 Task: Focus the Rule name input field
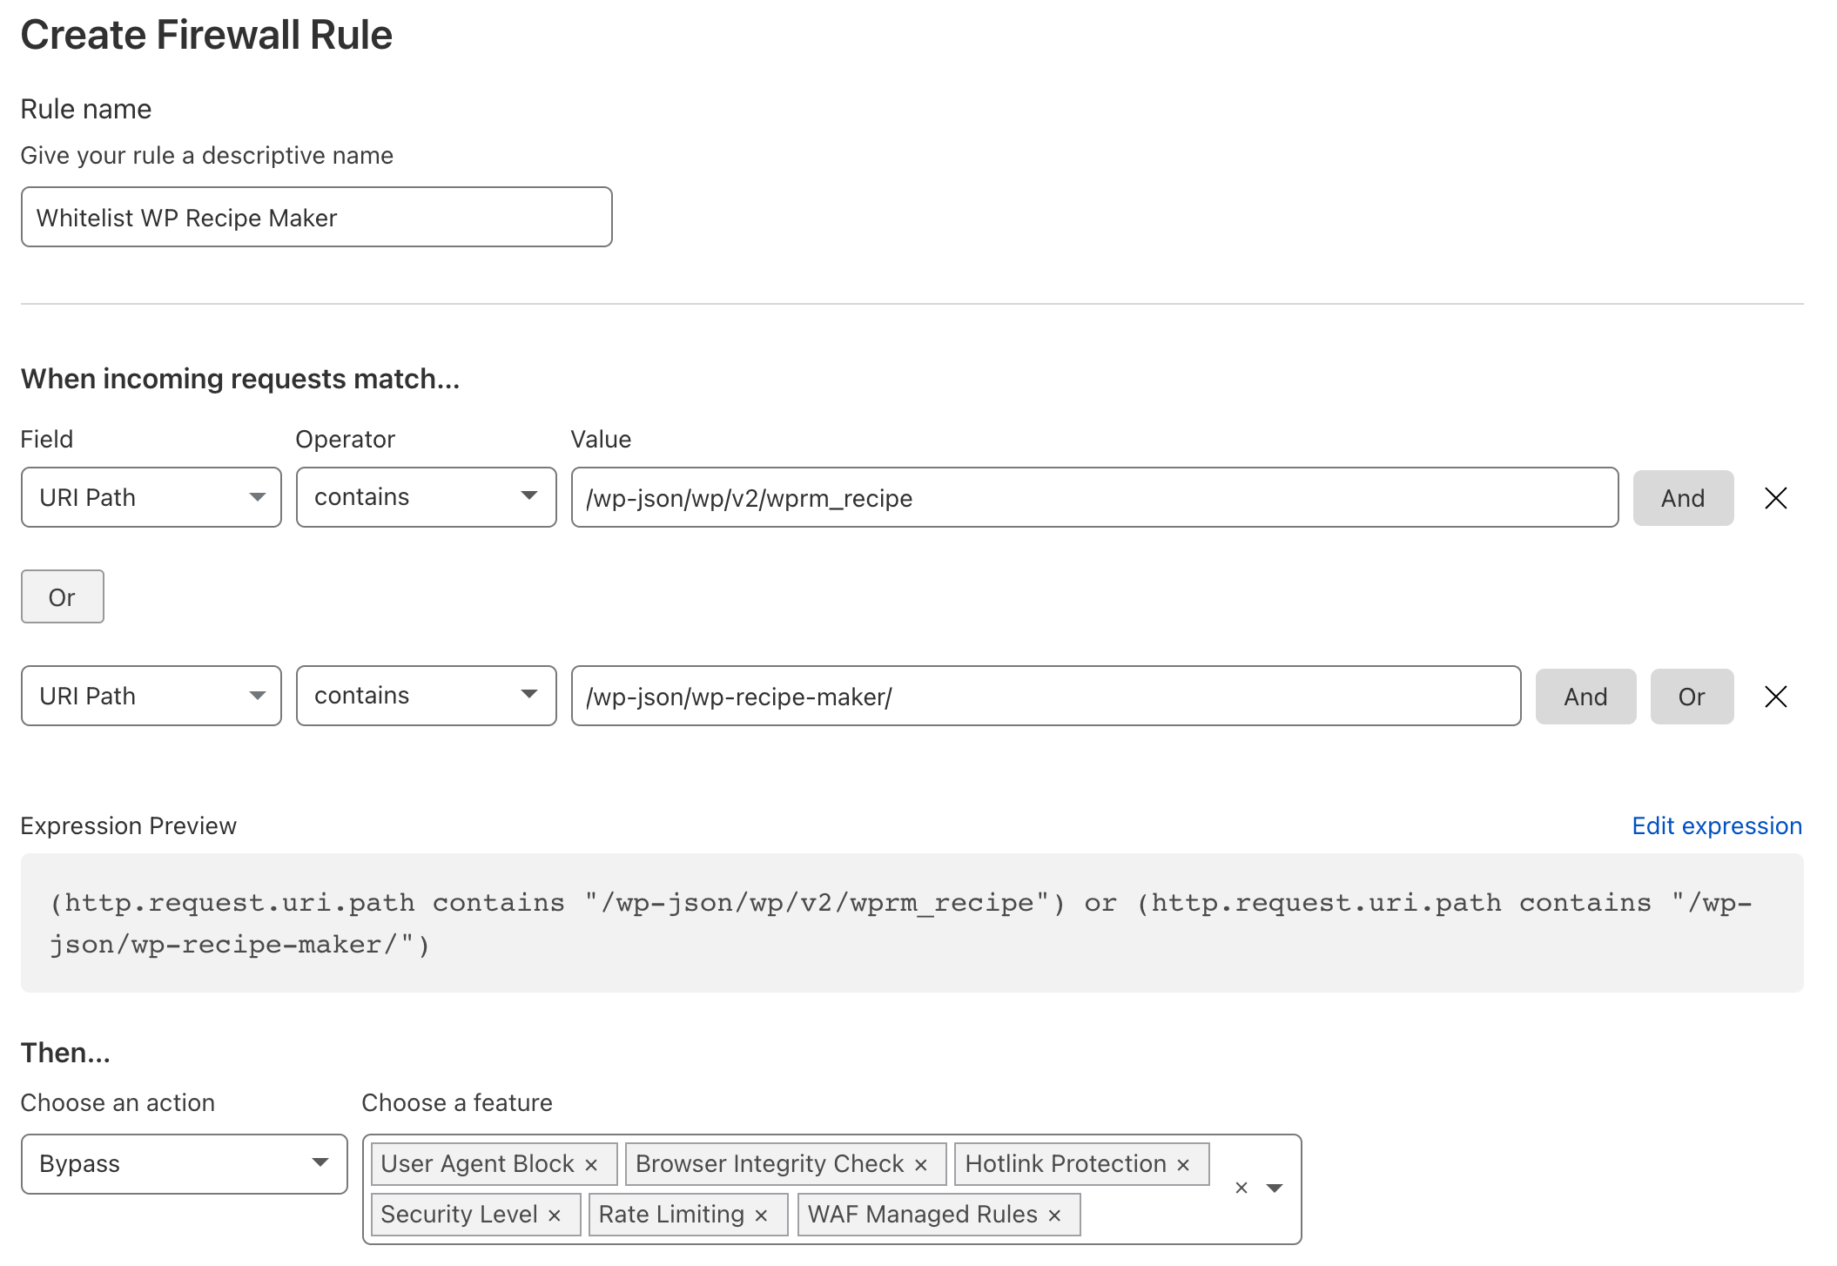click(x=317, y=217)
